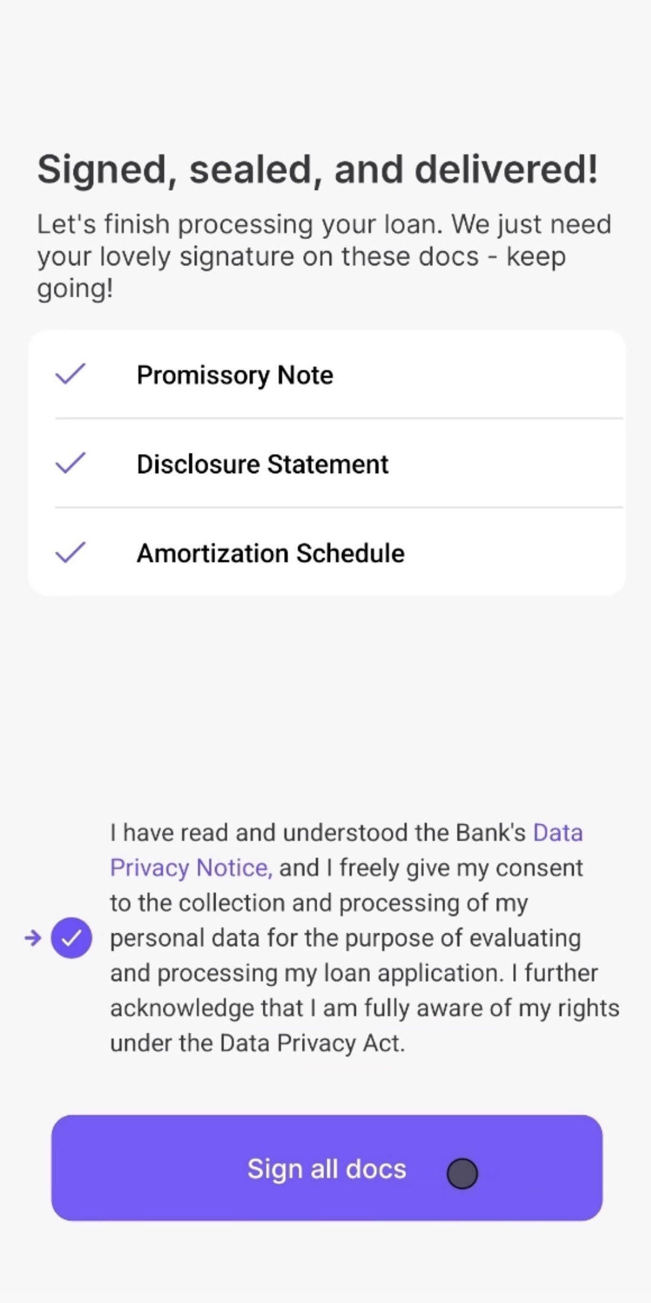Click the checkmark icon beside Disclosure Statement
The height and width of the screenshot is (1303, 651).
coord(70,463)
